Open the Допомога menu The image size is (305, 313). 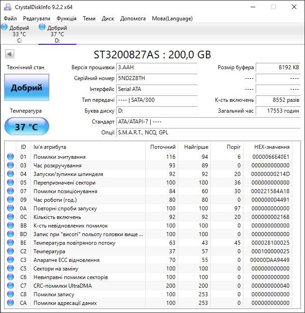click(133, 19)
